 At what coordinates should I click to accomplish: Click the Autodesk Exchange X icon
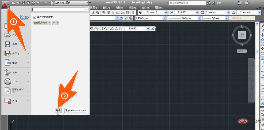pos(240,3)
